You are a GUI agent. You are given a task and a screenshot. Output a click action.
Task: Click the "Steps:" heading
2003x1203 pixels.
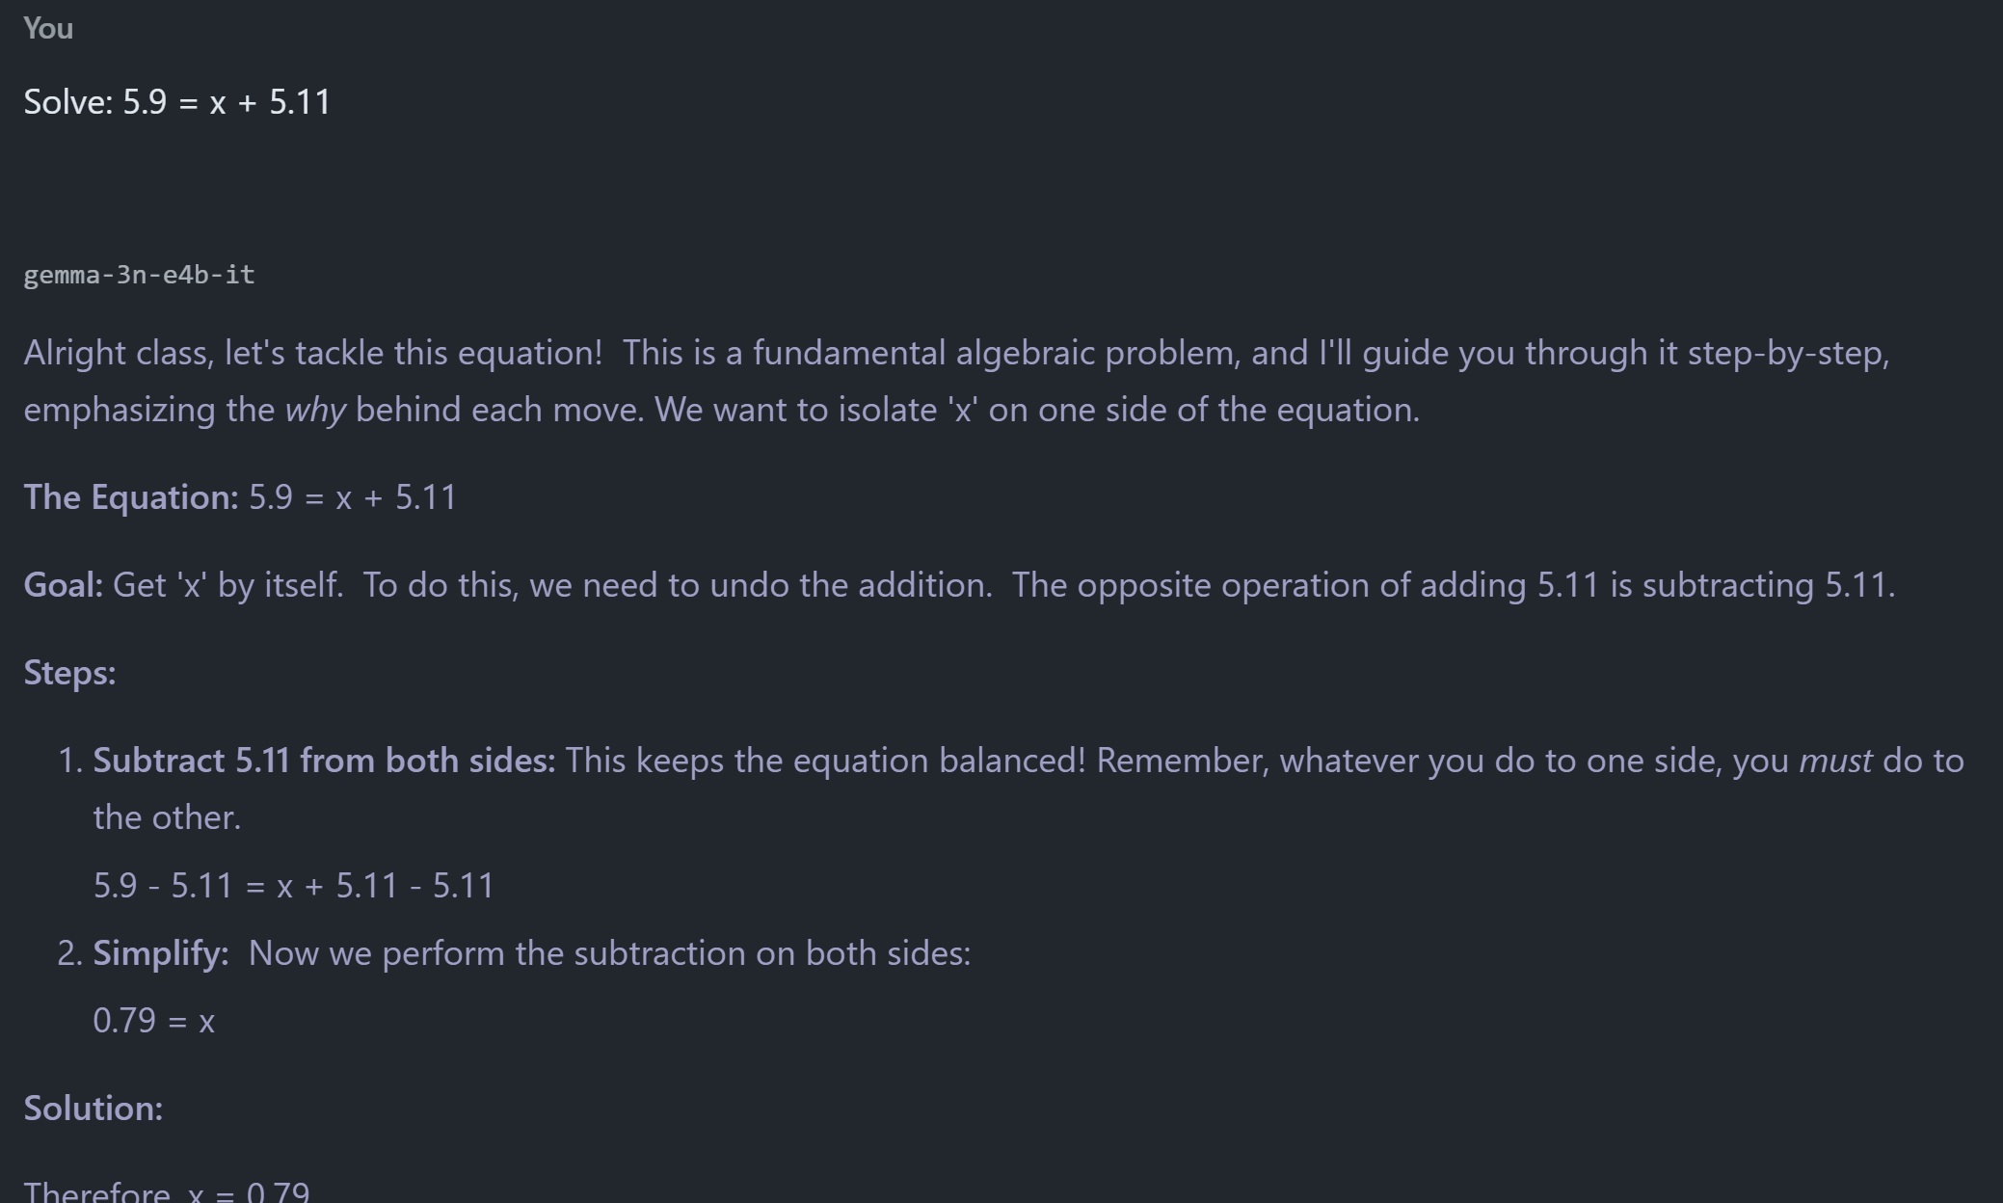pos(69,673)
